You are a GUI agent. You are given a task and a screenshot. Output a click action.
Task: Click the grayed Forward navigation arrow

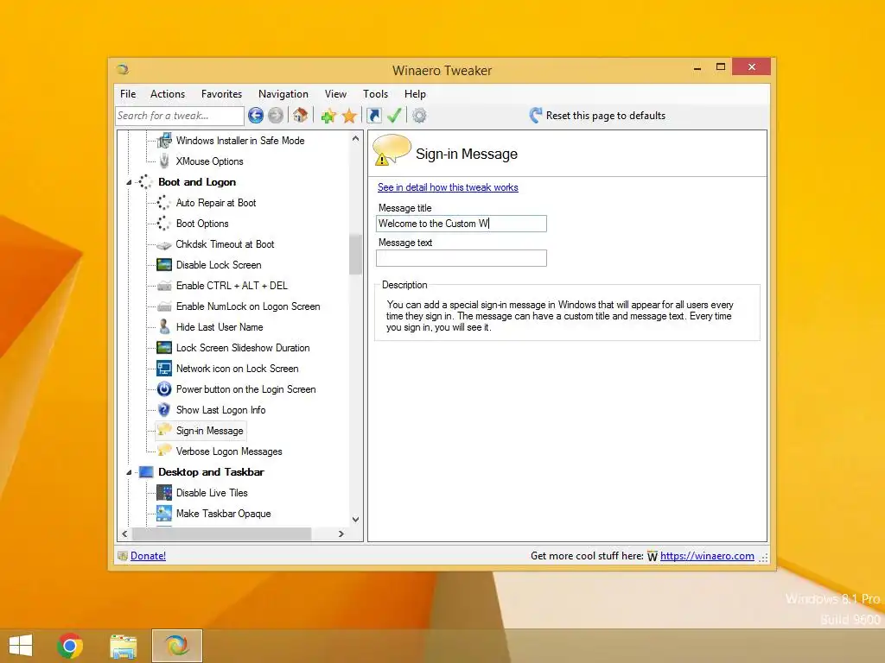coord(276,116)
